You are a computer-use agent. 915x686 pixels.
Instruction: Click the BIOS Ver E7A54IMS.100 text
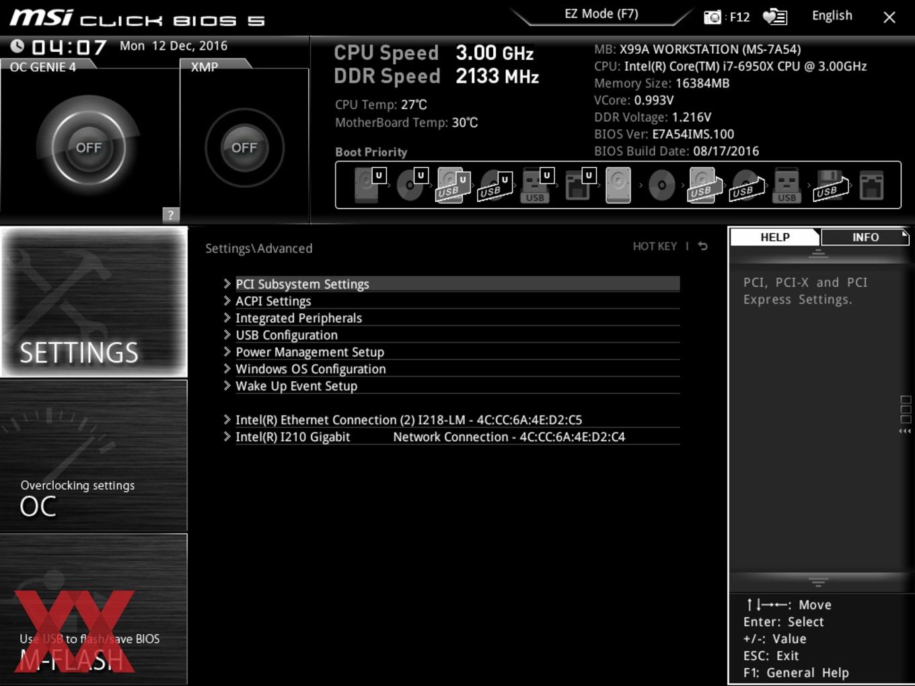(x=664, y=134)
